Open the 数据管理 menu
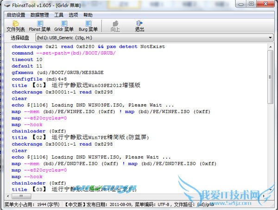This screenshot has height=210, width=278. click(x=39, y=15)
